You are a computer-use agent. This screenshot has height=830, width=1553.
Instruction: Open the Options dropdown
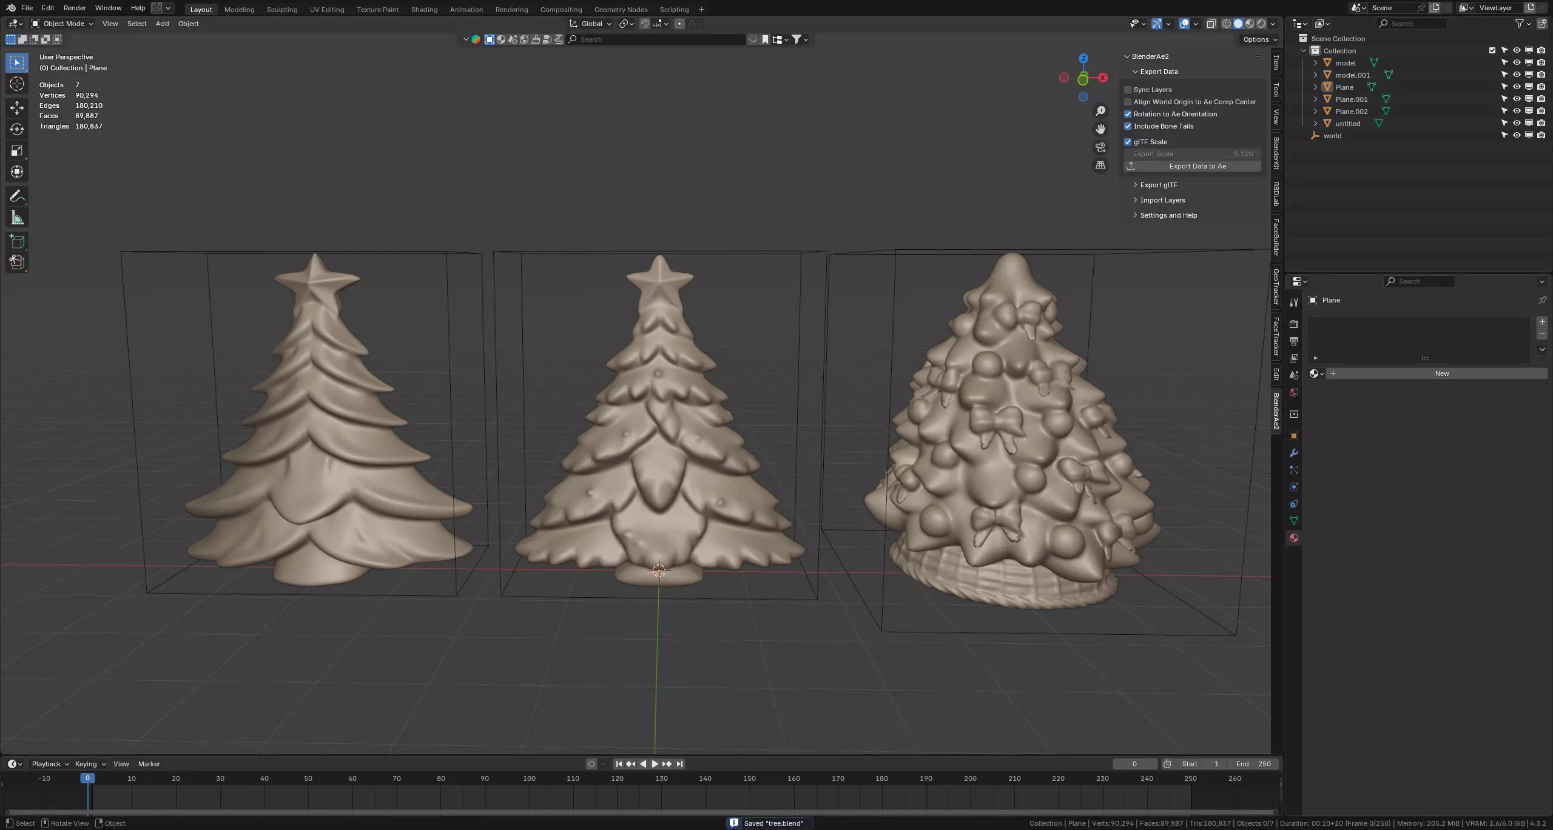(x=1260, y=39)
